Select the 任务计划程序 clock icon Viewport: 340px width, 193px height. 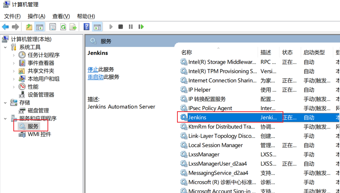click(22, 55)
